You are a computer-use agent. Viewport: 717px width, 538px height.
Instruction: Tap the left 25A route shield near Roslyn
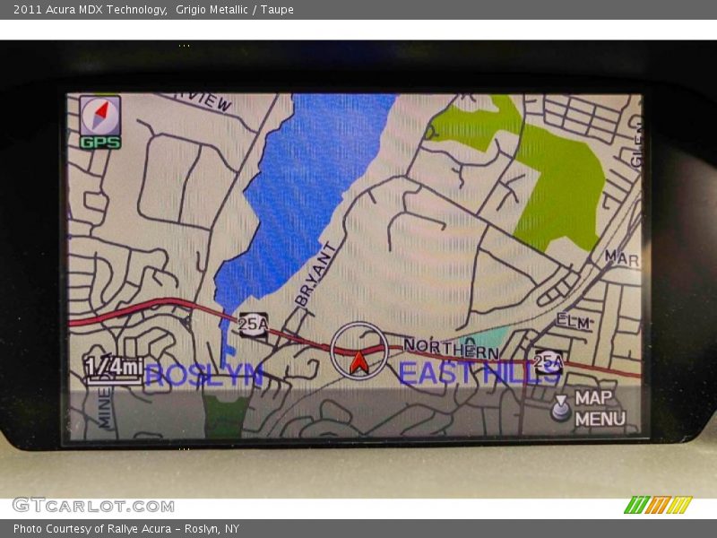pos(253,325)
